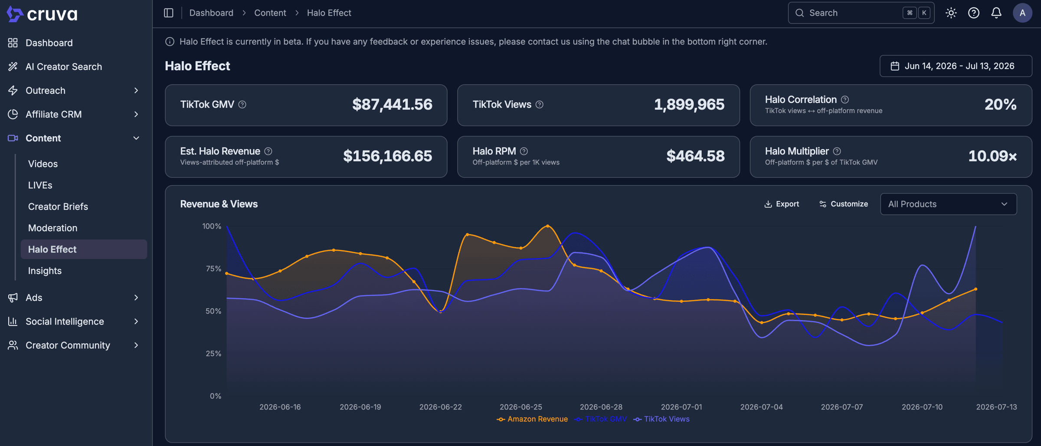Viewport: 1041px width, 446px height.
Task: Click the AI Creator Search wand icon
Action: (13, 66)
